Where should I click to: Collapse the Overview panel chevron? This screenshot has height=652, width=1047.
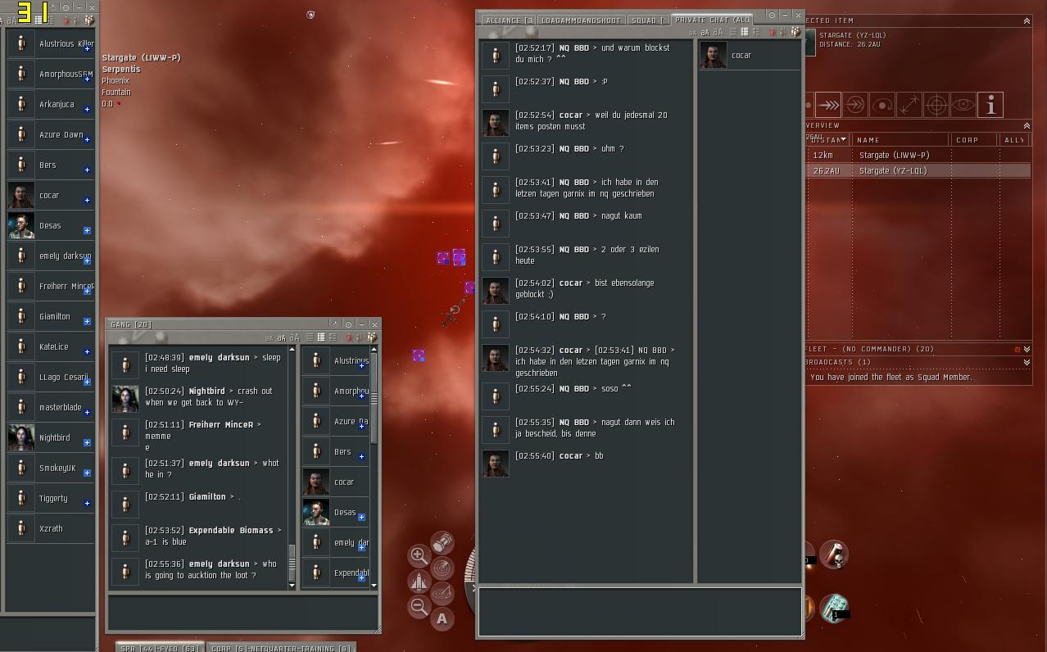pyautogui.click(x=1027, y=125)
